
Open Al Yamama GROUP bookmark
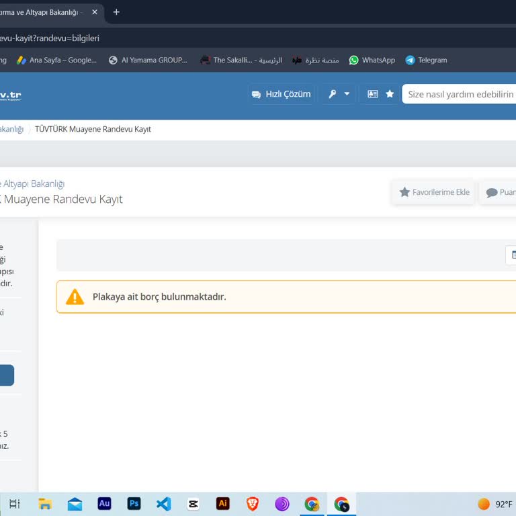click(148, 60)
